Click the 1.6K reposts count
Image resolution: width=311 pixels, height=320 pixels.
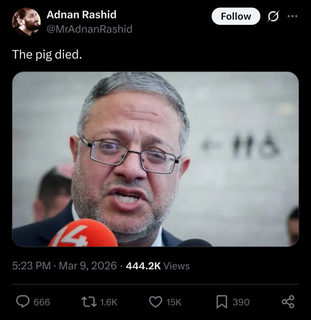point(109,302)
